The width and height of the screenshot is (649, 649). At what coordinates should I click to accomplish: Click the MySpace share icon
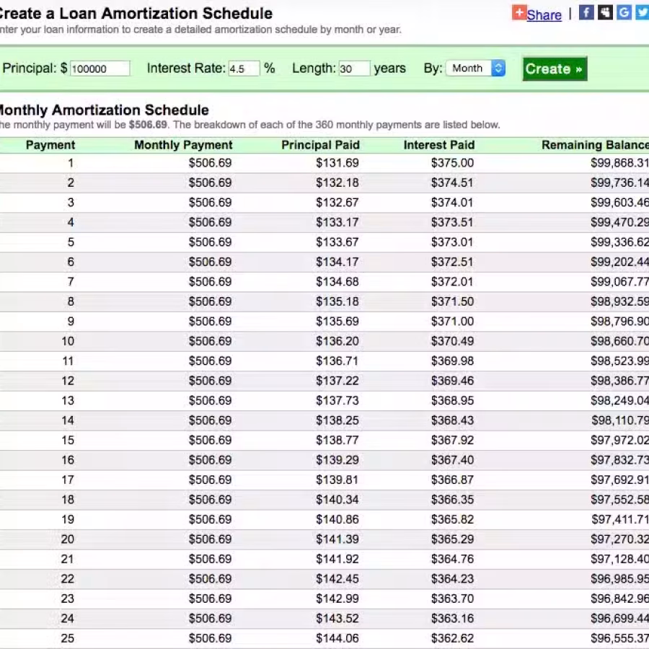click(x=605, y=12)
